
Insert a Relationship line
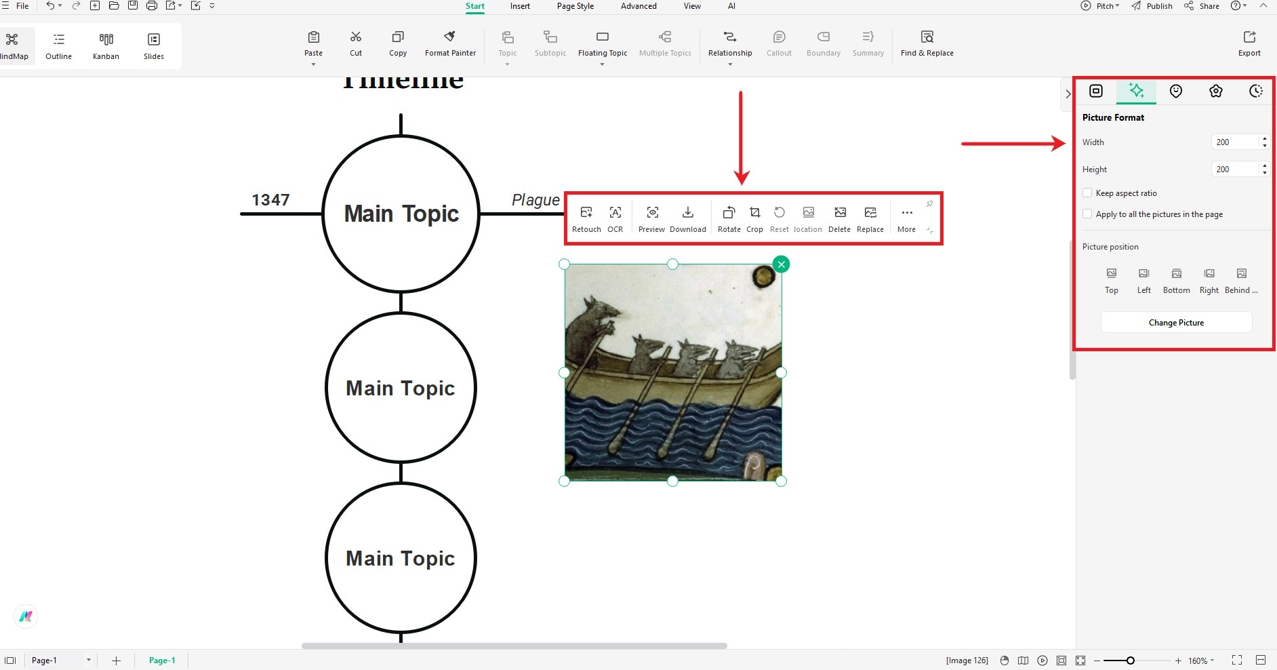(x=730, y=43)
